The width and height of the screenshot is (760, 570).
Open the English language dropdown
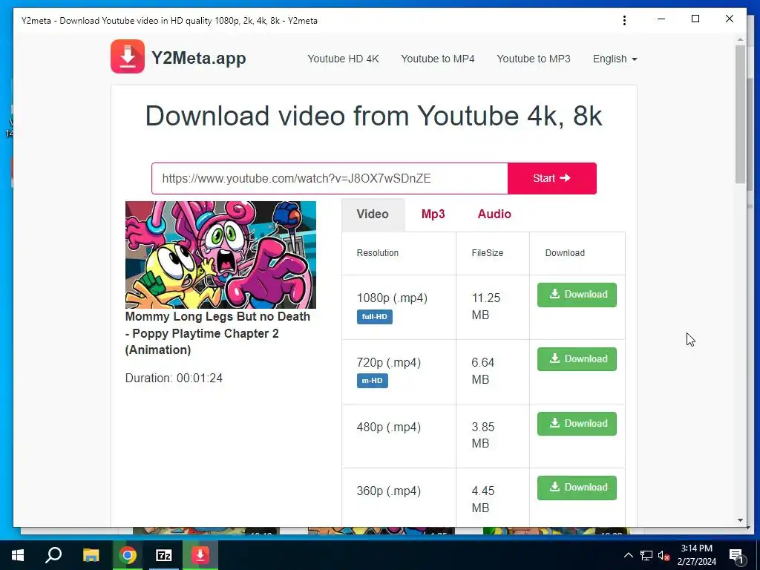pyautogui.click(x=615, y=59)
